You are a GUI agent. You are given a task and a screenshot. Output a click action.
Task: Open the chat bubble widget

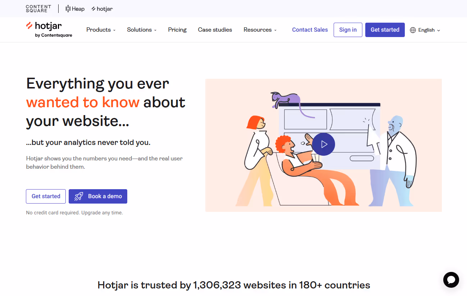point(451,279)
